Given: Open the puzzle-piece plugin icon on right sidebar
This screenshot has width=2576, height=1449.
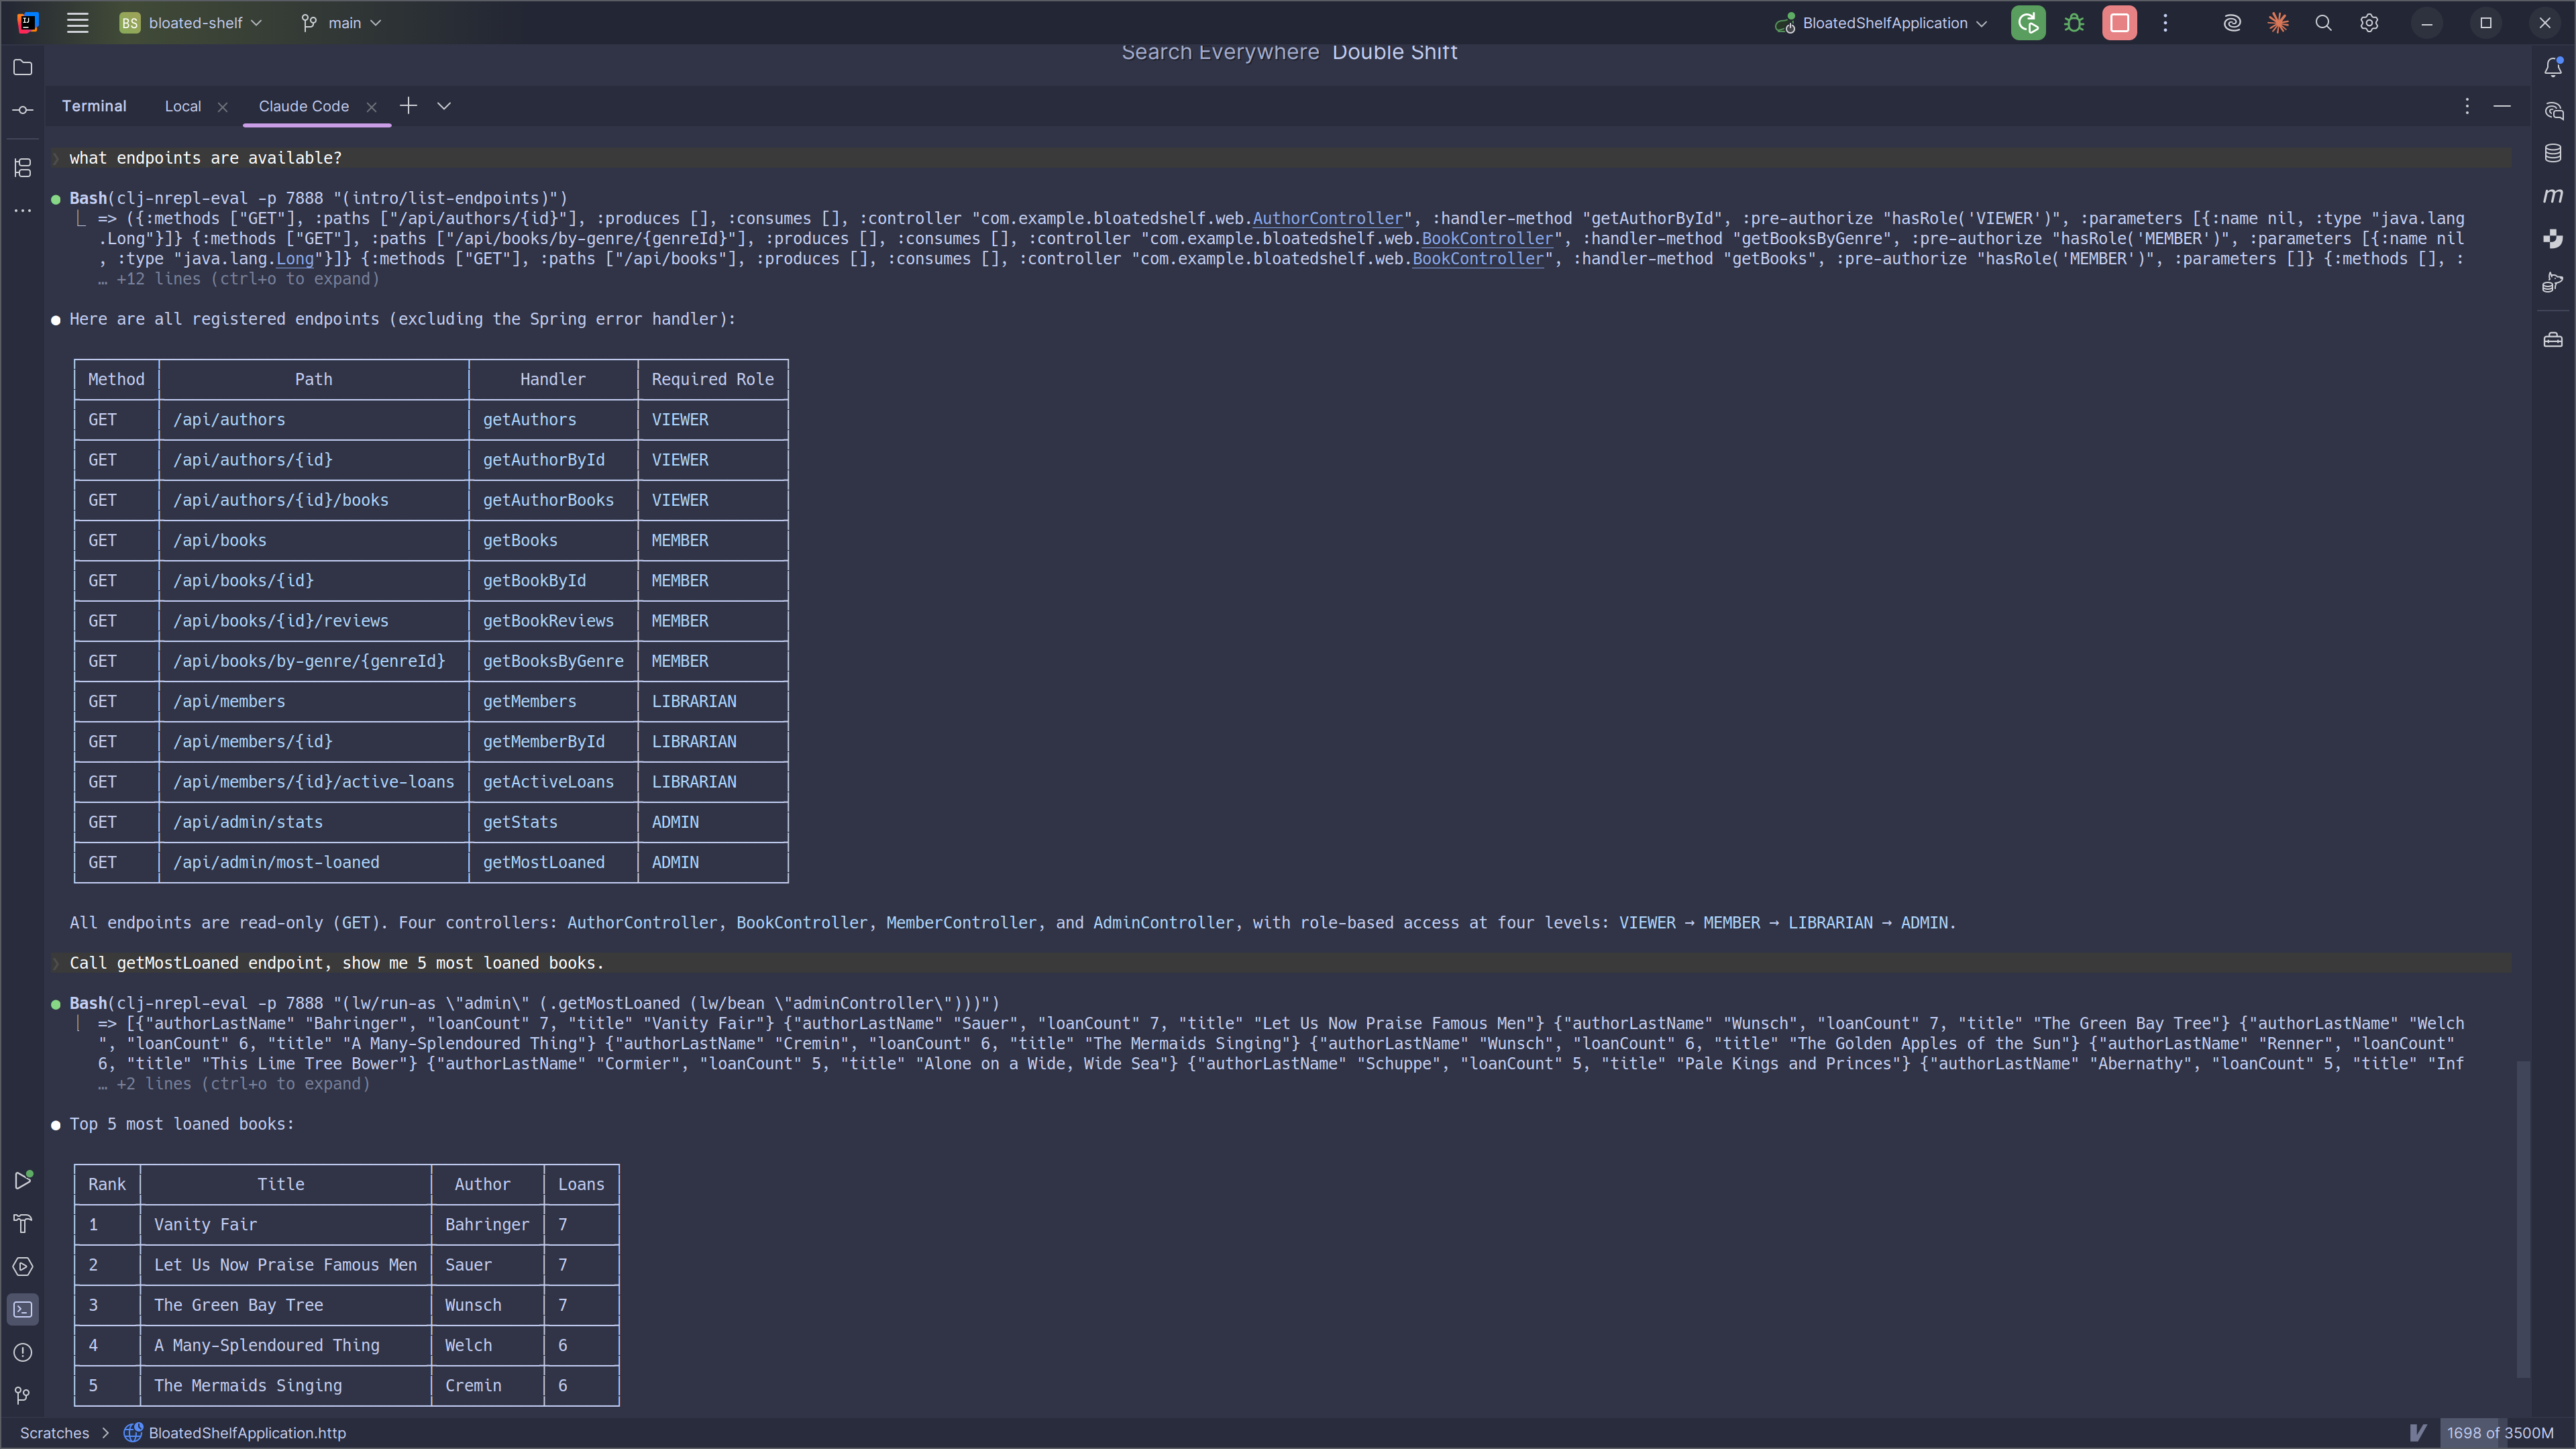Looking at the screenshot, I should coord(2553,239).
